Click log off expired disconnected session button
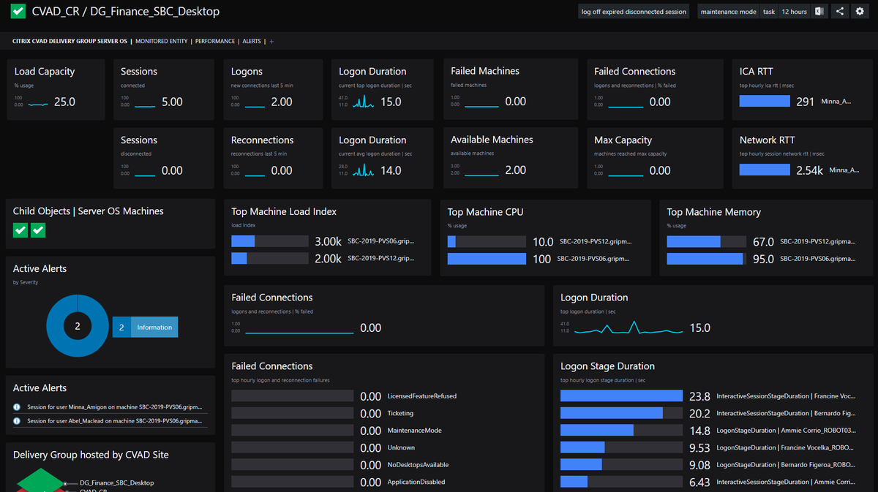This screenshot has height=492, width=878. (x=634, y=12)
